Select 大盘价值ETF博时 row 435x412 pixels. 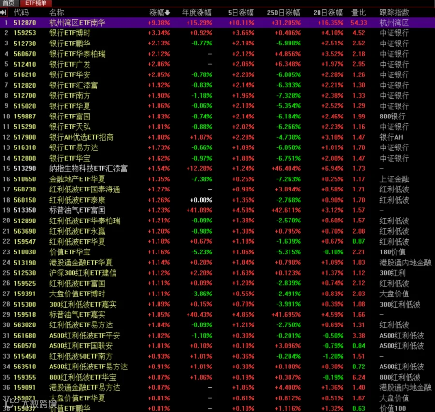217,294
